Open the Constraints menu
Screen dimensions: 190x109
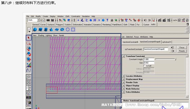(x=76, y=16)
